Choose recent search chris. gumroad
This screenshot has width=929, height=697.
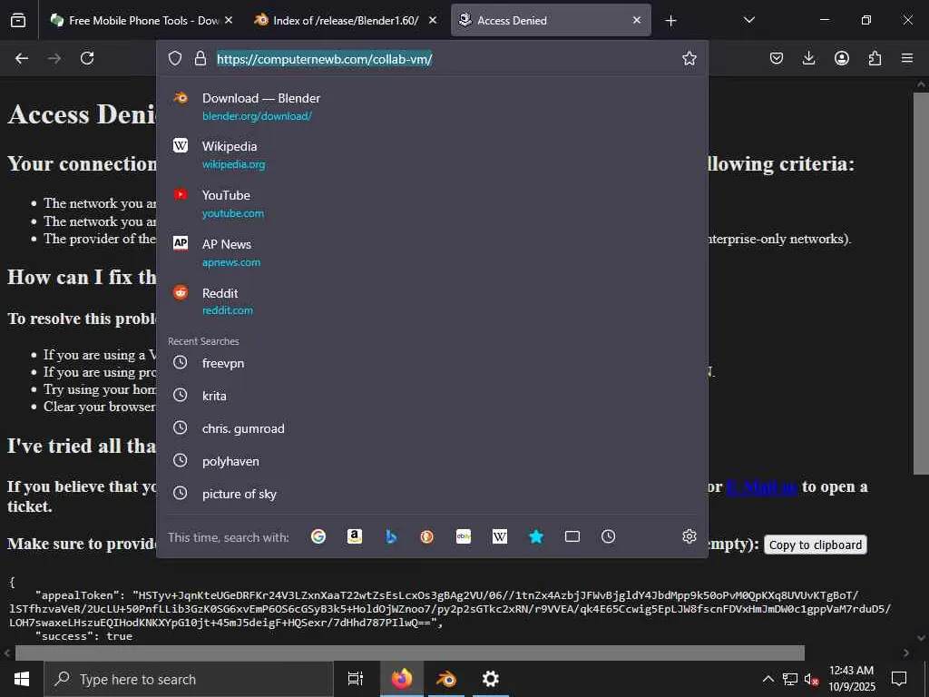tap(433, 428)
